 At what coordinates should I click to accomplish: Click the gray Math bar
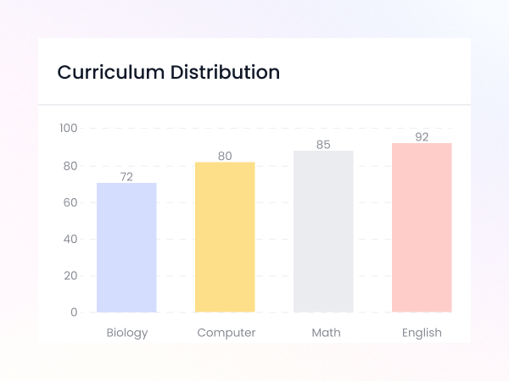(323, 231)
